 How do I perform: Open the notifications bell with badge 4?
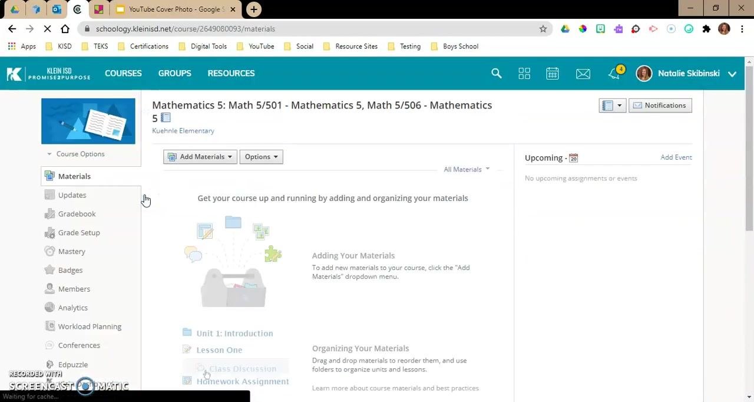pos(614,73)
